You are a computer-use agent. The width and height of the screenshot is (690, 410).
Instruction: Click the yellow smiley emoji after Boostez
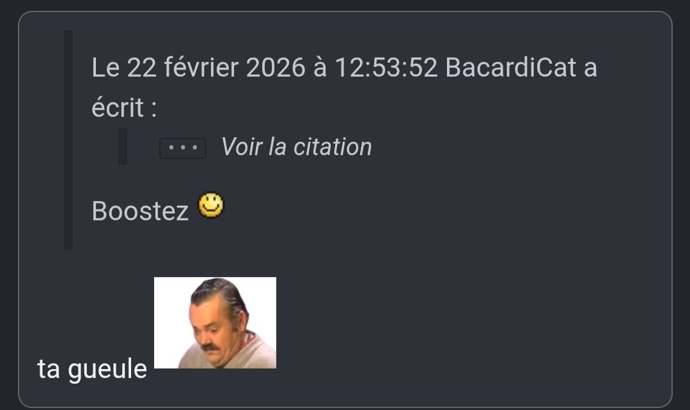click(211, 205)
